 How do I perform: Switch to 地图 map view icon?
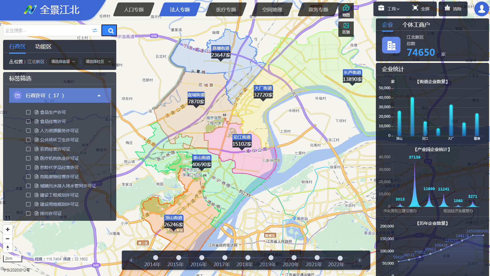[346, 11]
